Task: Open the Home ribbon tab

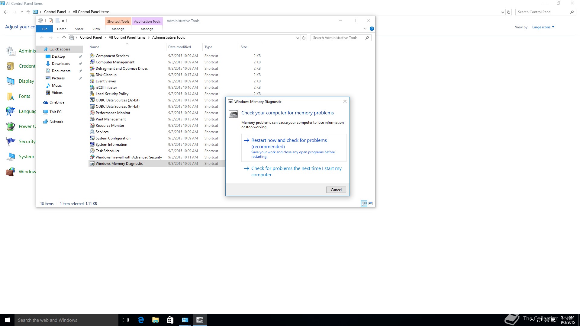Action: click(62, 29)
